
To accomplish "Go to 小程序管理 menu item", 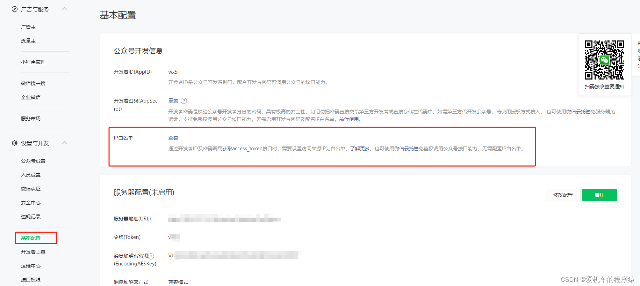I will tap(33, 62).
